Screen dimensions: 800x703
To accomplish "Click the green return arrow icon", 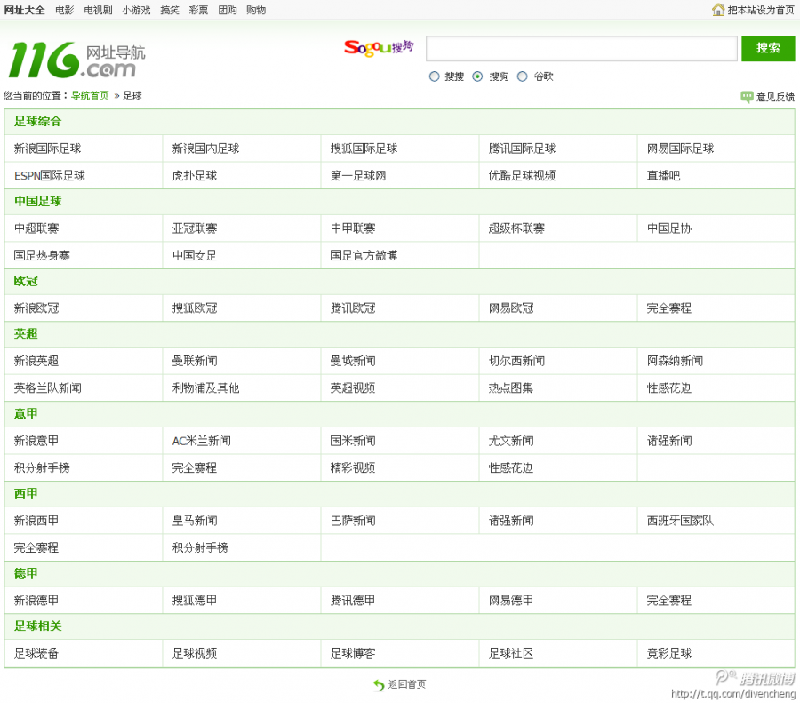I will pyautogui.click(x=379, y=685).
